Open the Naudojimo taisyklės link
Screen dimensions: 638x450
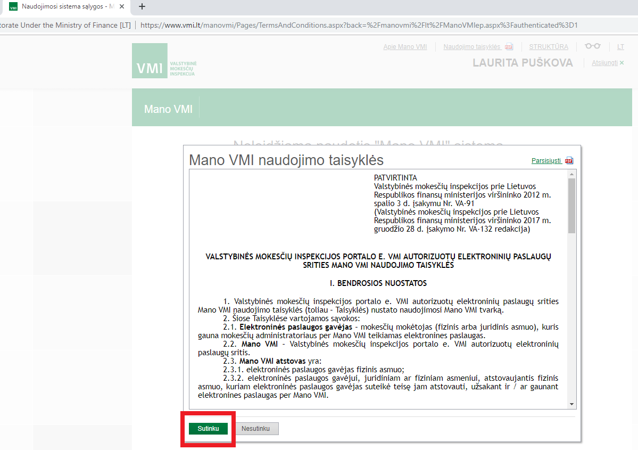pos(472,47)
